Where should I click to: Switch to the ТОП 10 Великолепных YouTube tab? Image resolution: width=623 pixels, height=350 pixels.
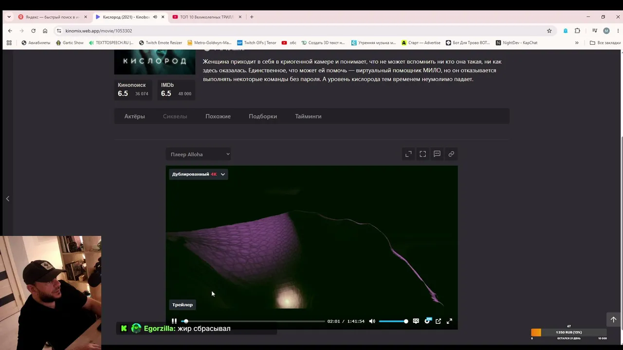click(x=207, y=17)
